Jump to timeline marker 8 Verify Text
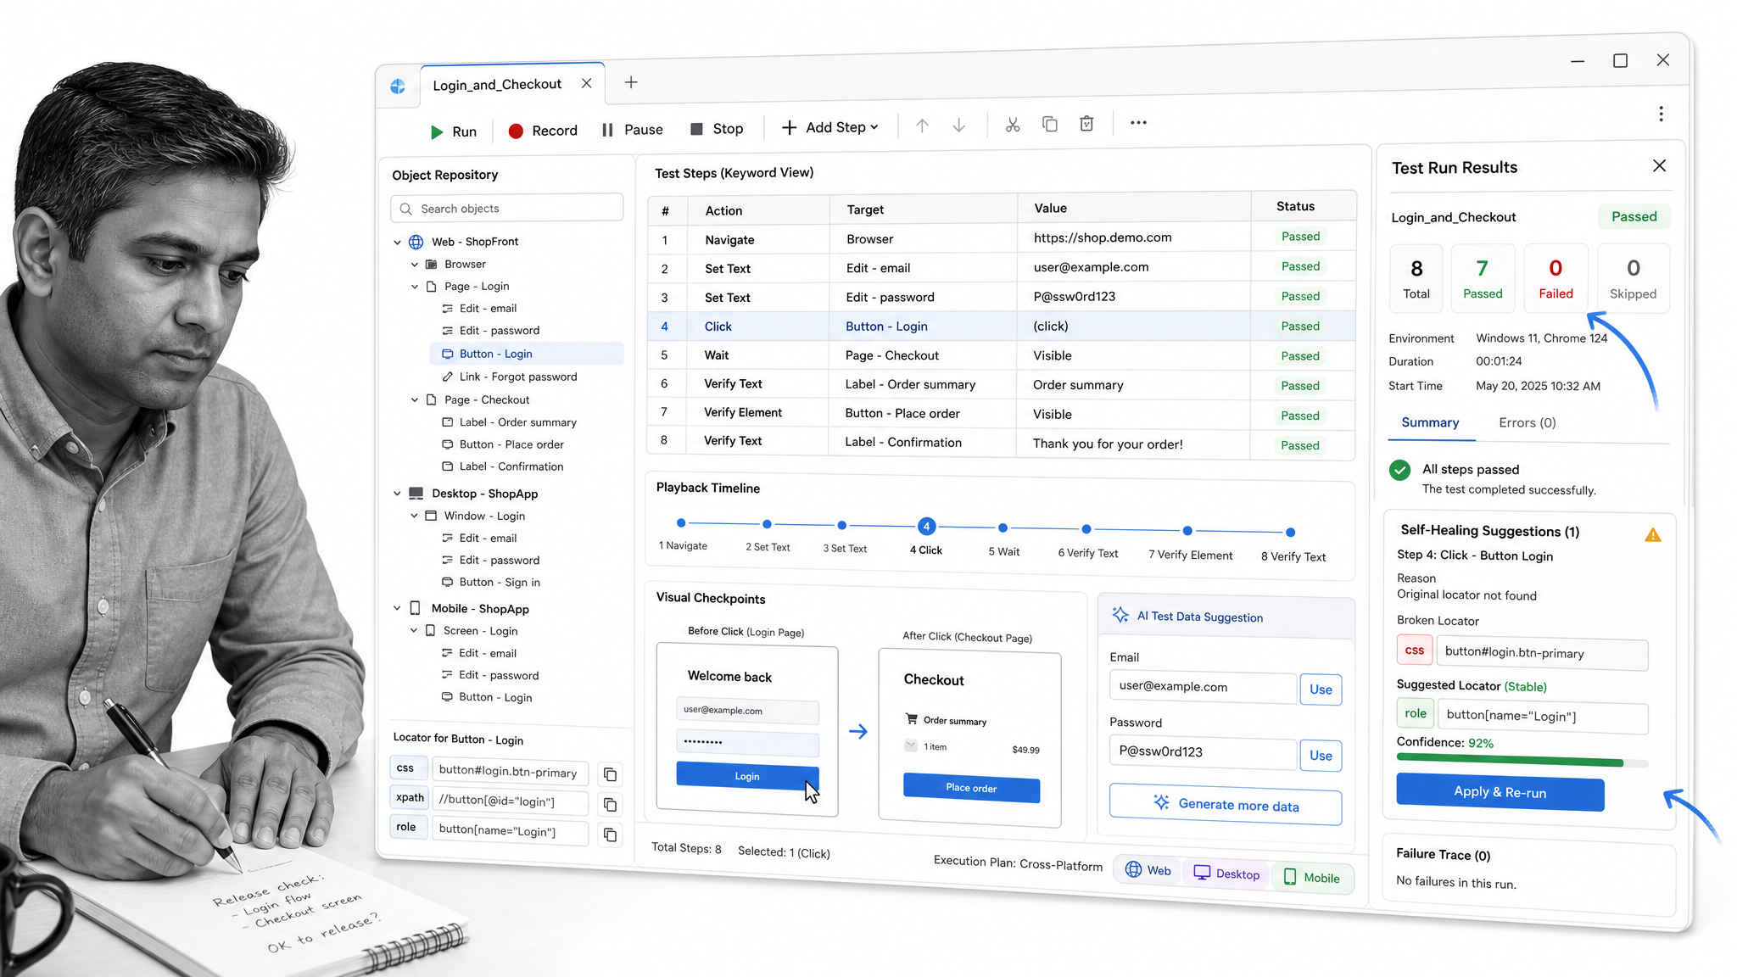This screenshot has width=1737, height=977. click(x=1290, y=533)
